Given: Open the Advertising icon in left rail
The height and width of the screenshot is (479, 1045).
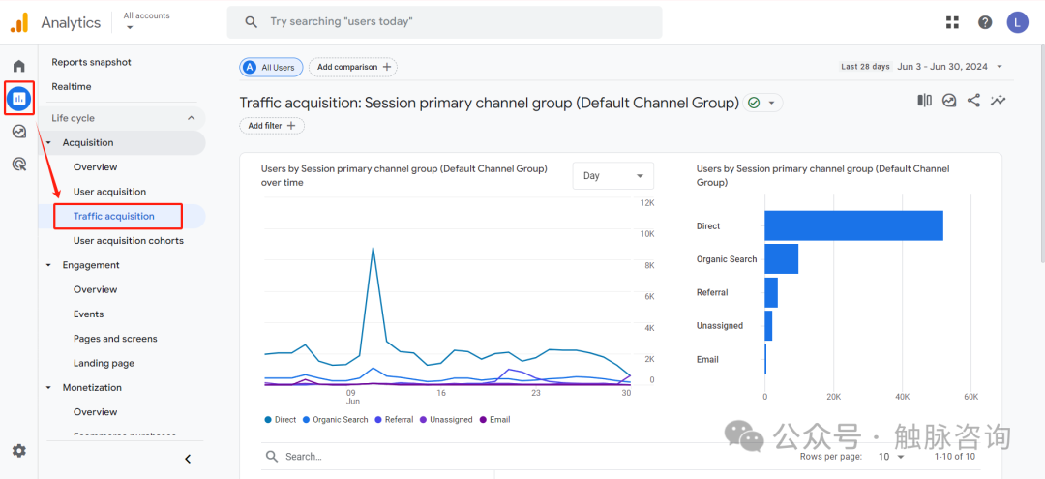Looking at the screenshot, I should pyautogui.click(x=18, y=165).
